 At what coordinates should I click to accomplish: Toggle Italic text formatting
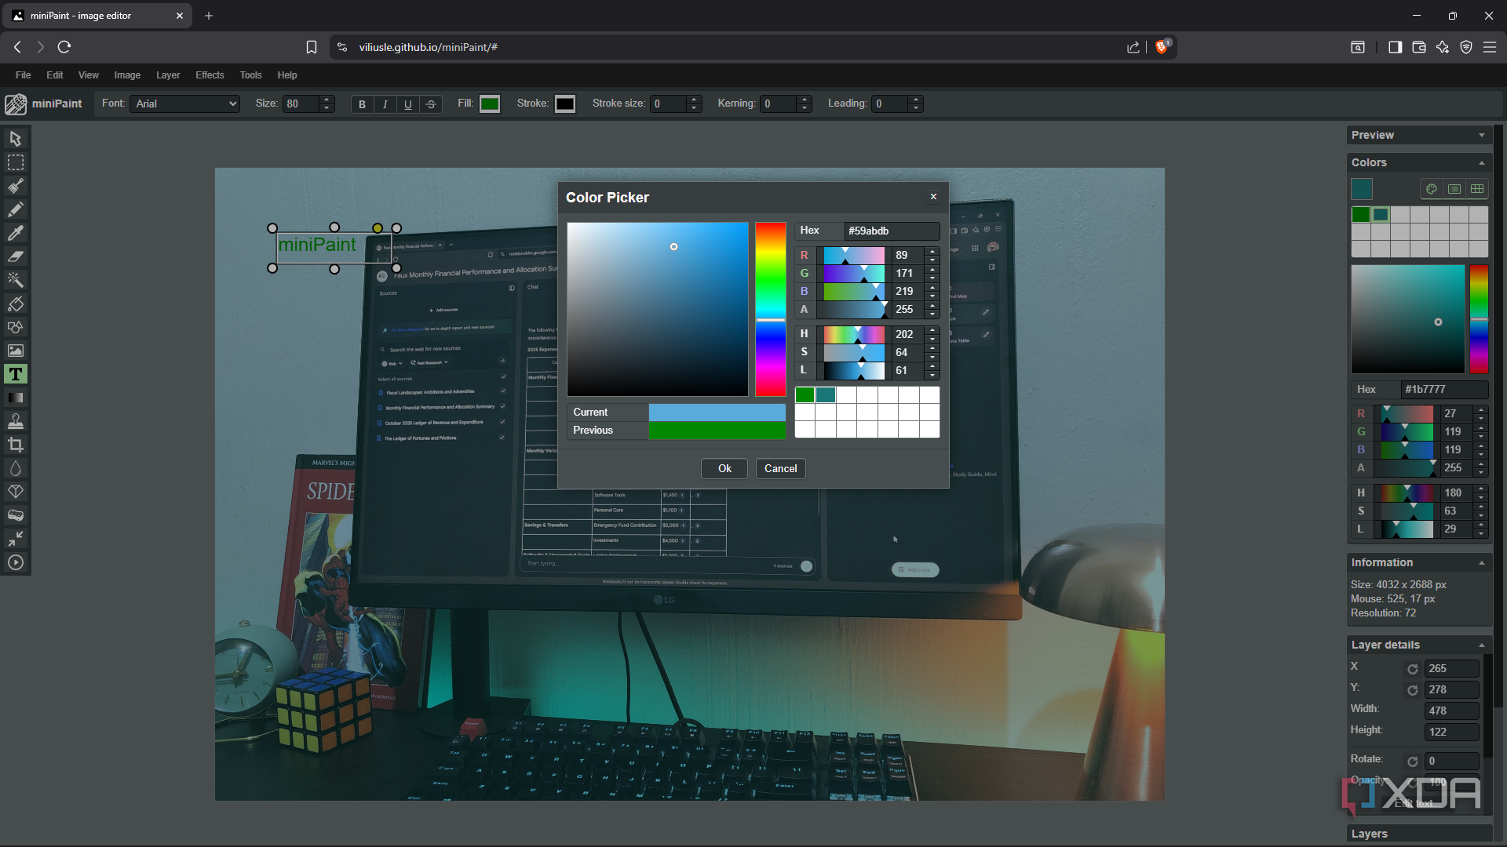pyautogui.click(x=385, y=104)
